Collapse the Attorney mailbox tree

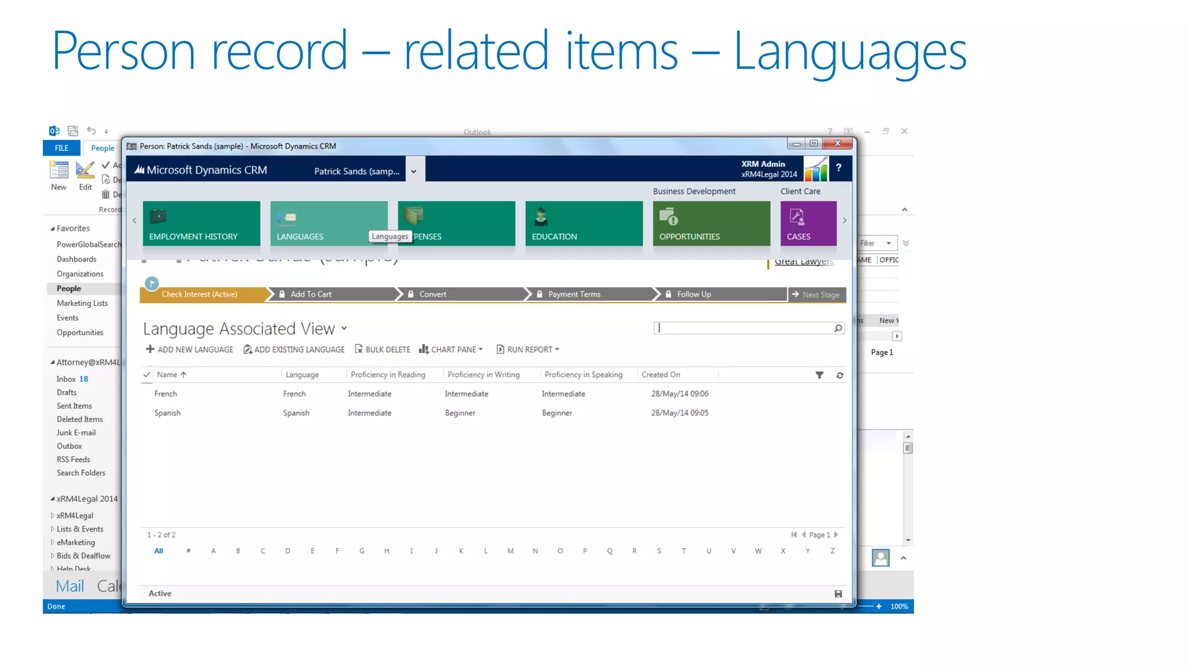[52, 362]
